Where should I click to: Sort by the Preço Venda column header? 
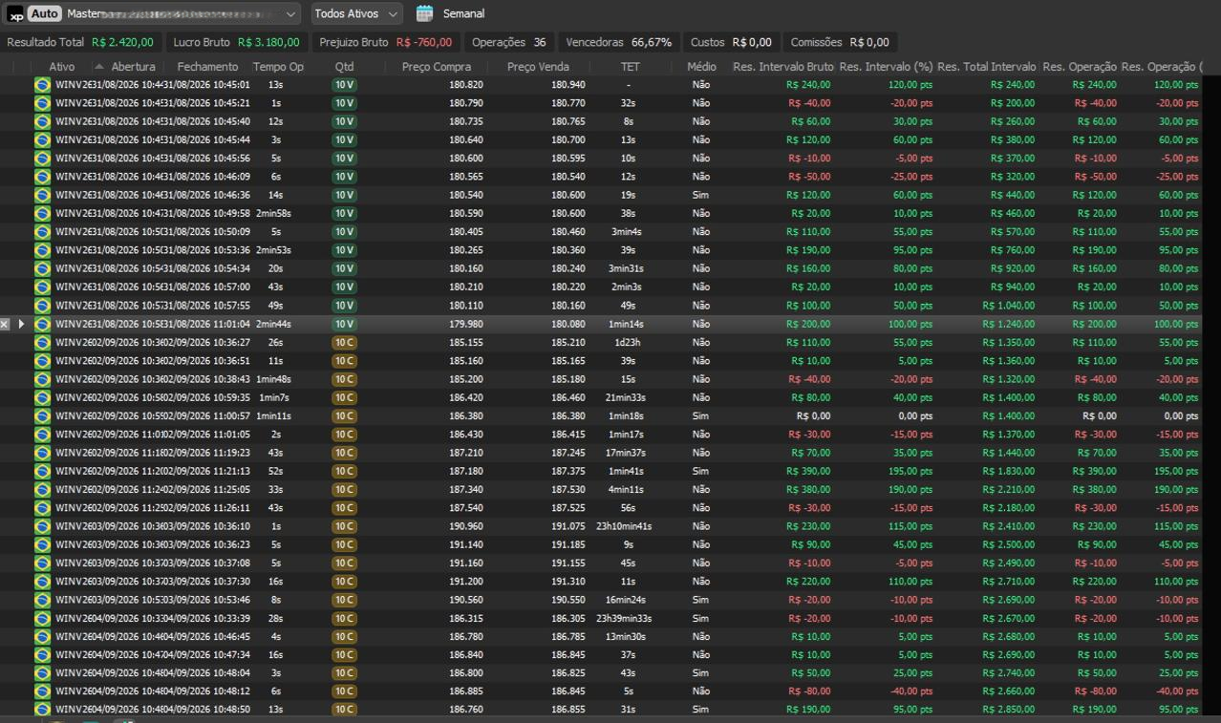tap(538, 67)
